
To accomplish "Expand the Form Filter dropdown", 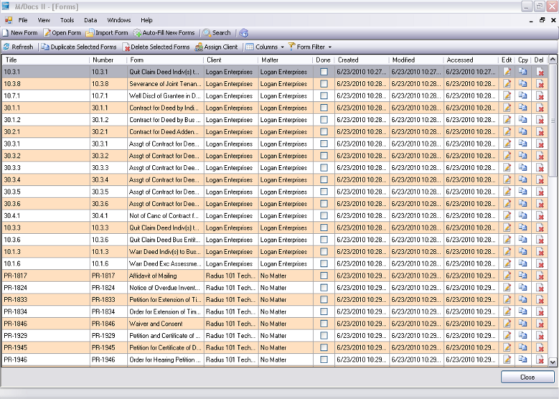I will [x=310, y=47].
